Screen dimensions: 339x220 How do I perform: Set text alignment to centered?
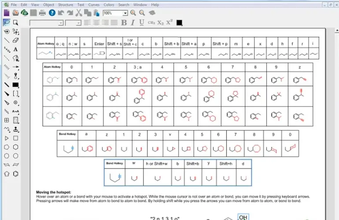coord(96,22)
